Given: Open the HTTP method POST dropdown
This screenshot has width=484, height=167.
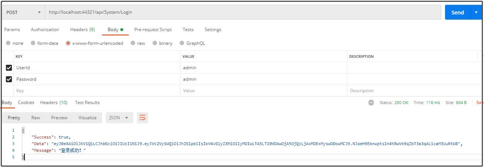Looking at the screenshot, I should click(23, 12).
